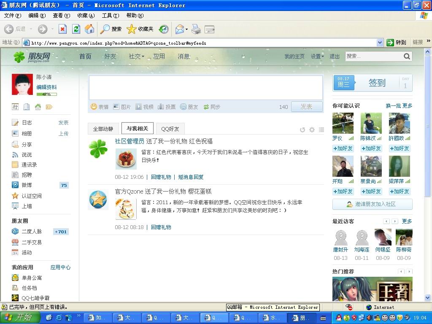Click profile completion 47% progress bar

46,94
